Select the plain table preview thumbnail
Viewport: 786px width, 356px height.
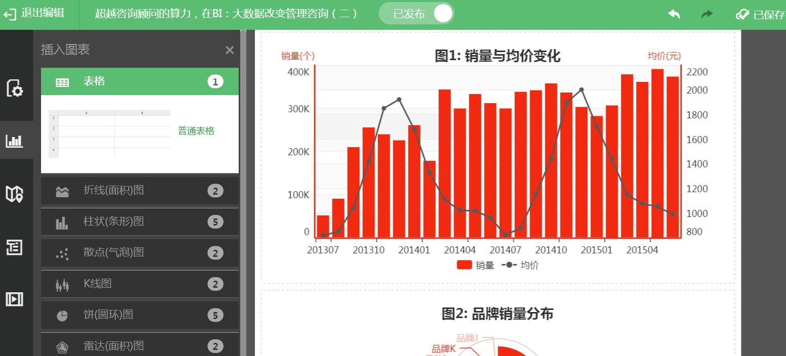tap(109, 134)
